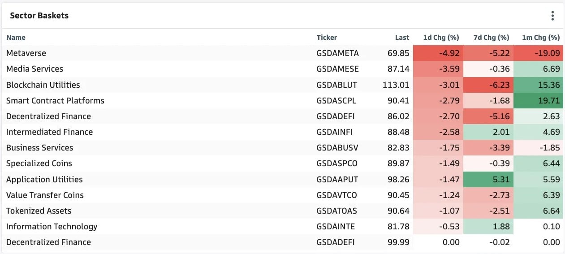Select the Value Transfer Coins row
565x254 pixels.
tap(282, 195)
